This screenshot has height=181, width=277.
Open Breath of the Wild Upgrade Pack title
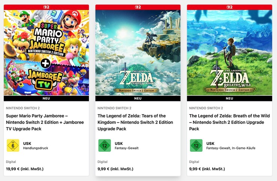click(x=229, y=122)
